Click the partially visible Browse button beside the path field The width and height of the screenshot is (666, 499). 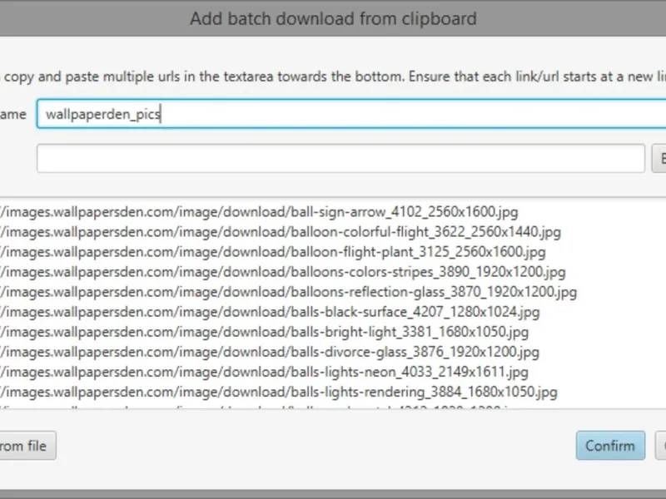click(659, 158)
